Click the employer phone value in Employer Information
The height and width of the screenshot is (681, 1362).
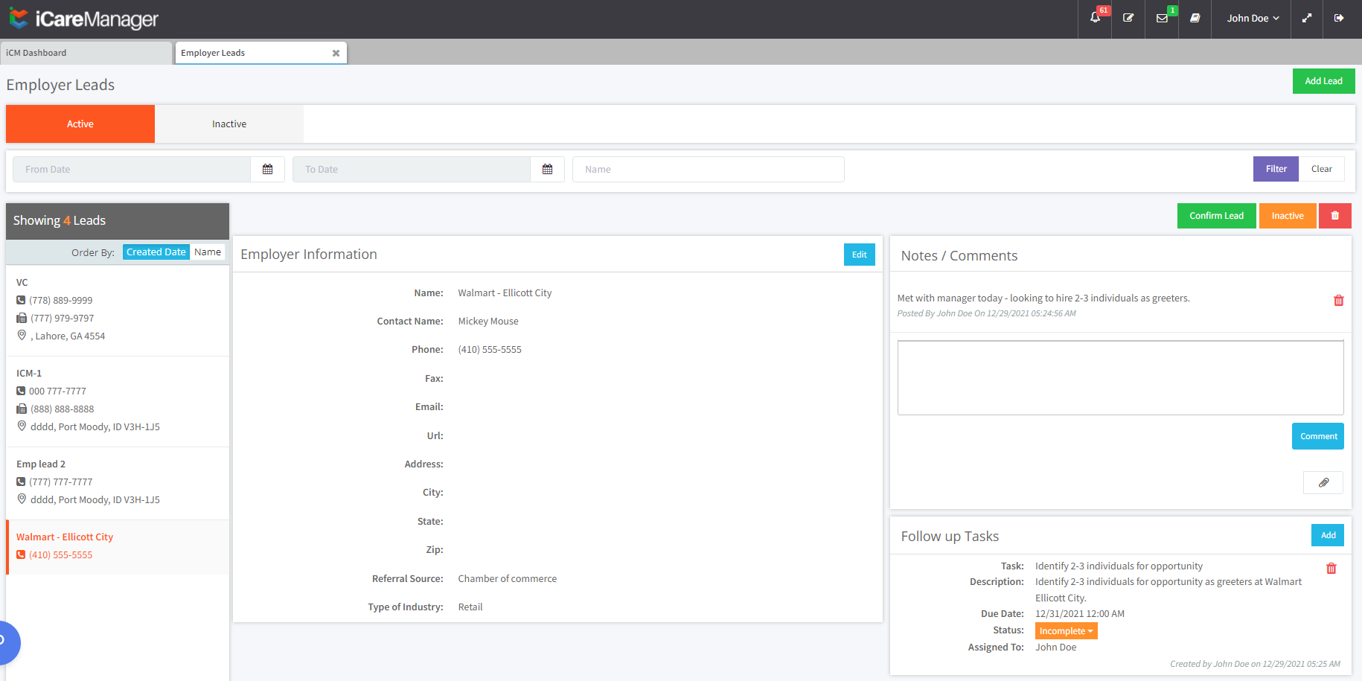[x=490, y=350]
